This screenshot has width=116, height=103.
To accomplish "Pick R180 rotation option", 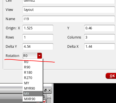I will click(x=33, y=73).
